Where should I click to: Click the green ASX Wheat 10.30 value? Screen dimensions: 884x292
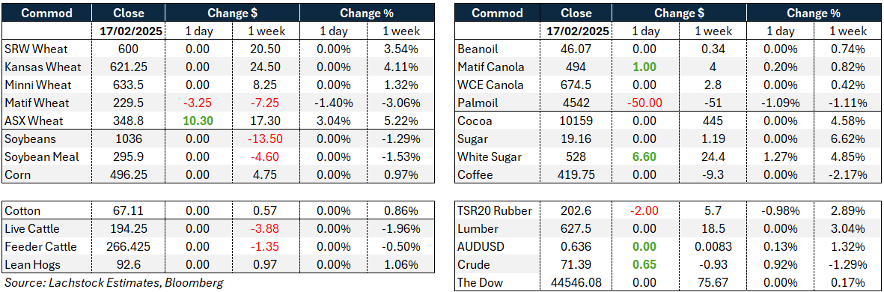tap(198, 121)
